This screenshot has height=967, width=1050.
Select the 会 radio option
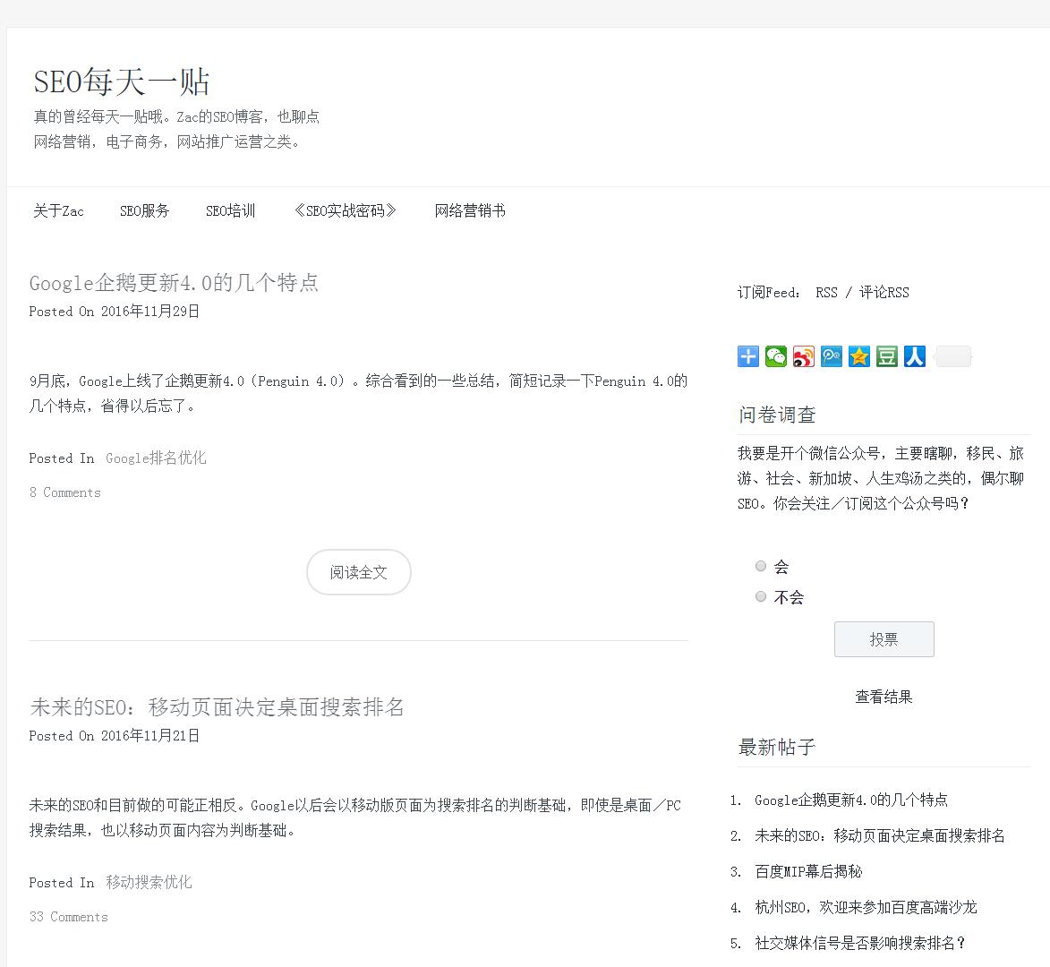[x=761, y=567]
